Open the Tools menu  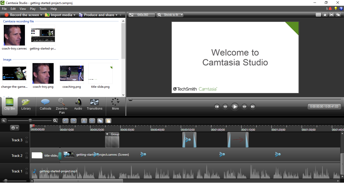point(43,9)
